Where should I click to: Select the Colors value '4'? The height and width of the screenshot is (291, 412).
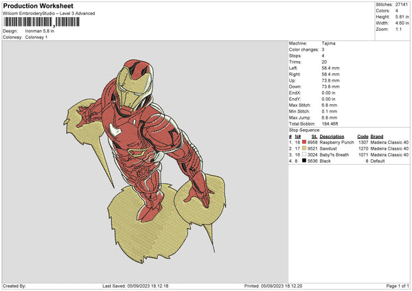click(x=397, y=11)
